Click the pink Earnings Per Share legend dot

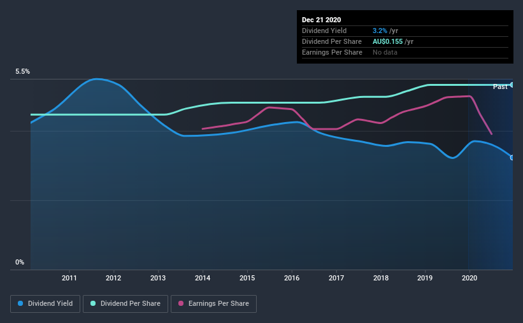tap(181, 303)
